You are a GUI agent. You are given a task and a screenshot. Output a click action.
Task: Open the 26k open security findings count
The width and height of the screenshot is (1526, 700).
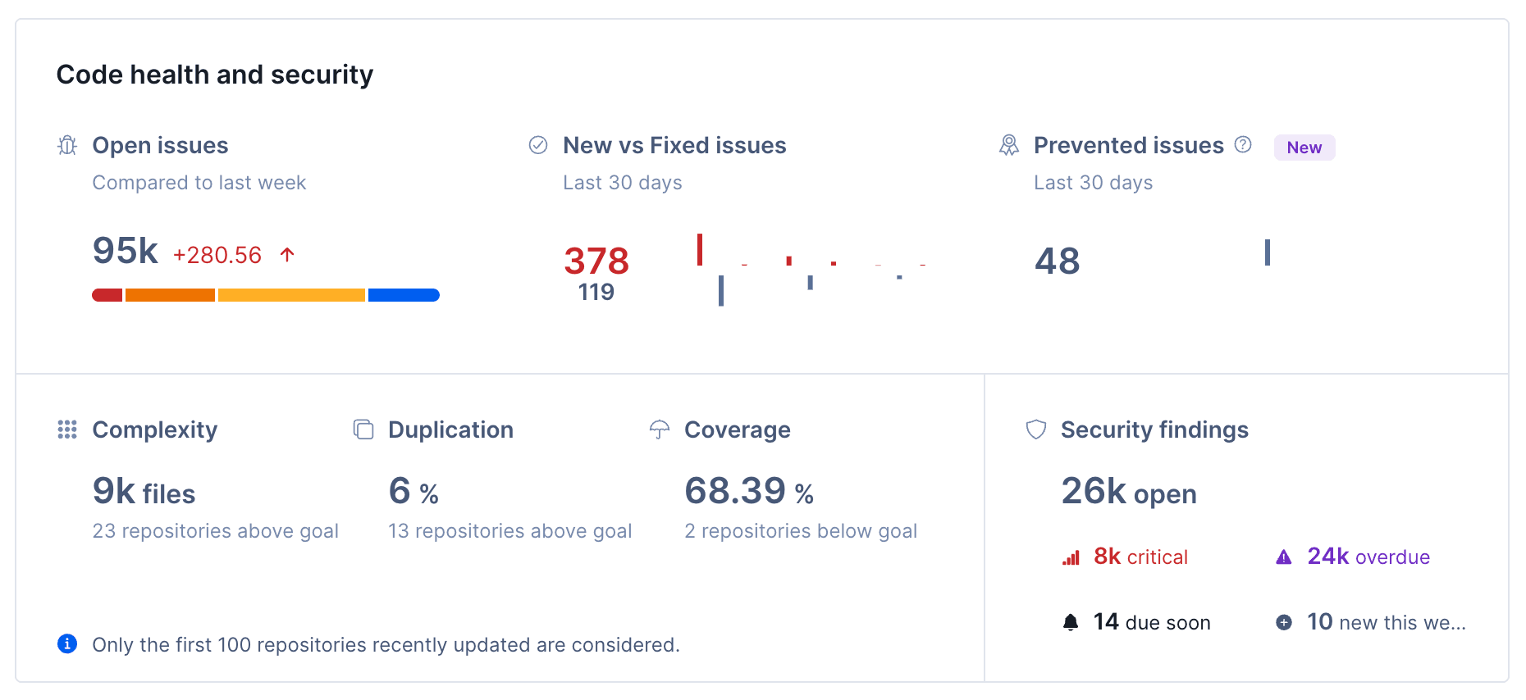click(x=1129, y=493)
